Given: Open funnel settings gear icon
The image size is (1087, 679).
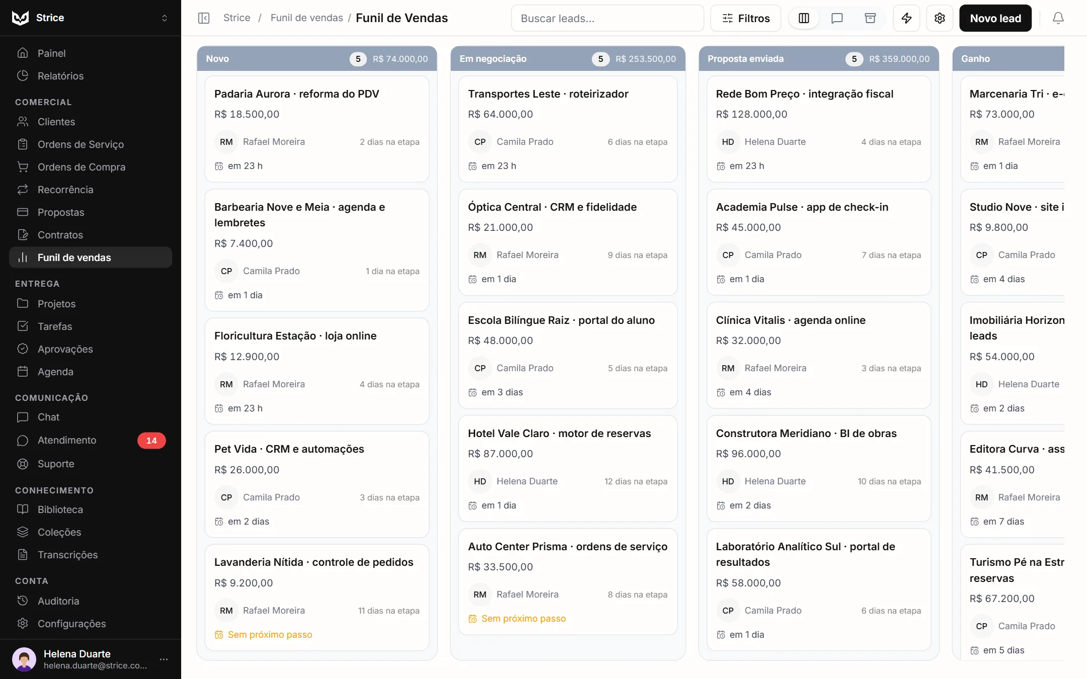Looking at the screenshot, I should click(x=940, y=18).
